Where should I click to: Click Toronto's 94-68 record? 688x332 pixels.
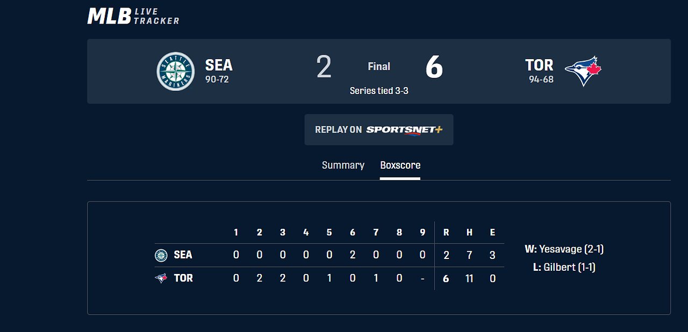(541, 80)
